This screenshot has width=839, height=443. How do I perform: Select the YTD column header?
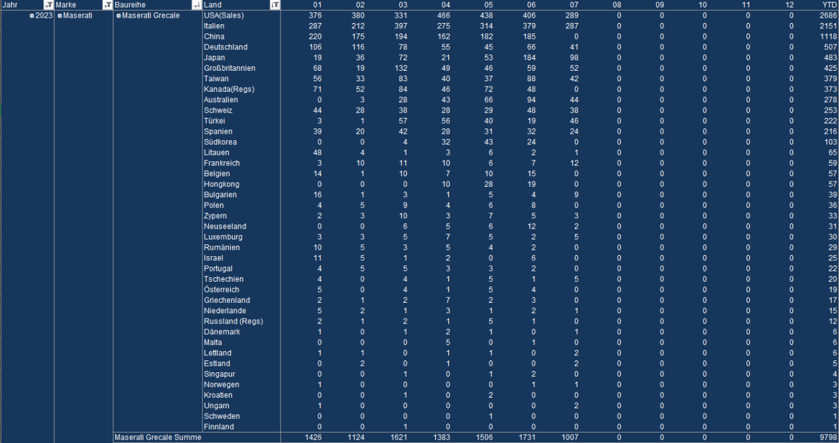[x=829, y=5]
